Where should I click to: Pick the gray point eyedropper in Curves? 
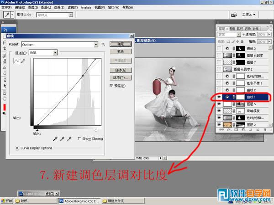click(x=62, y=139)
